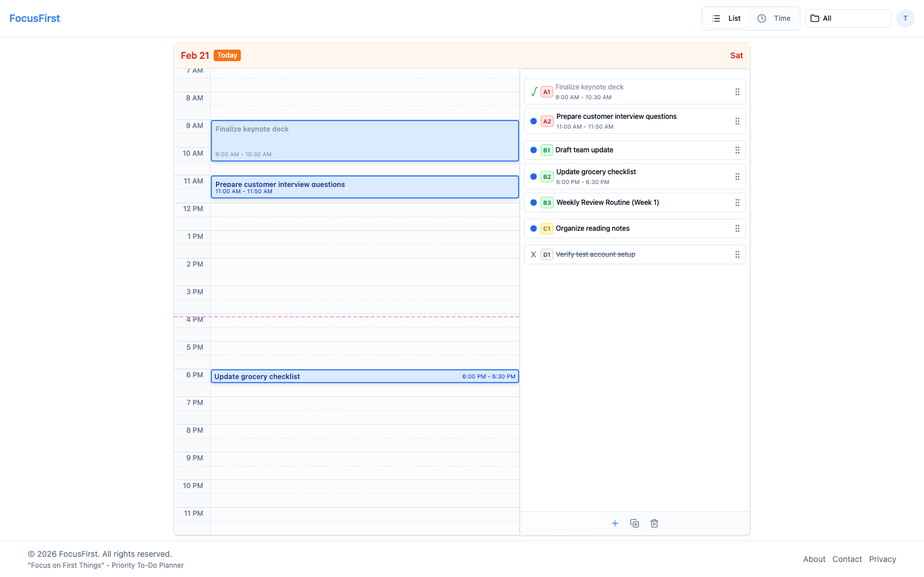Click the checkmark next to Finalize keynote deck
The width and height of the screenshot is (924, 577).
click(534, 91)
